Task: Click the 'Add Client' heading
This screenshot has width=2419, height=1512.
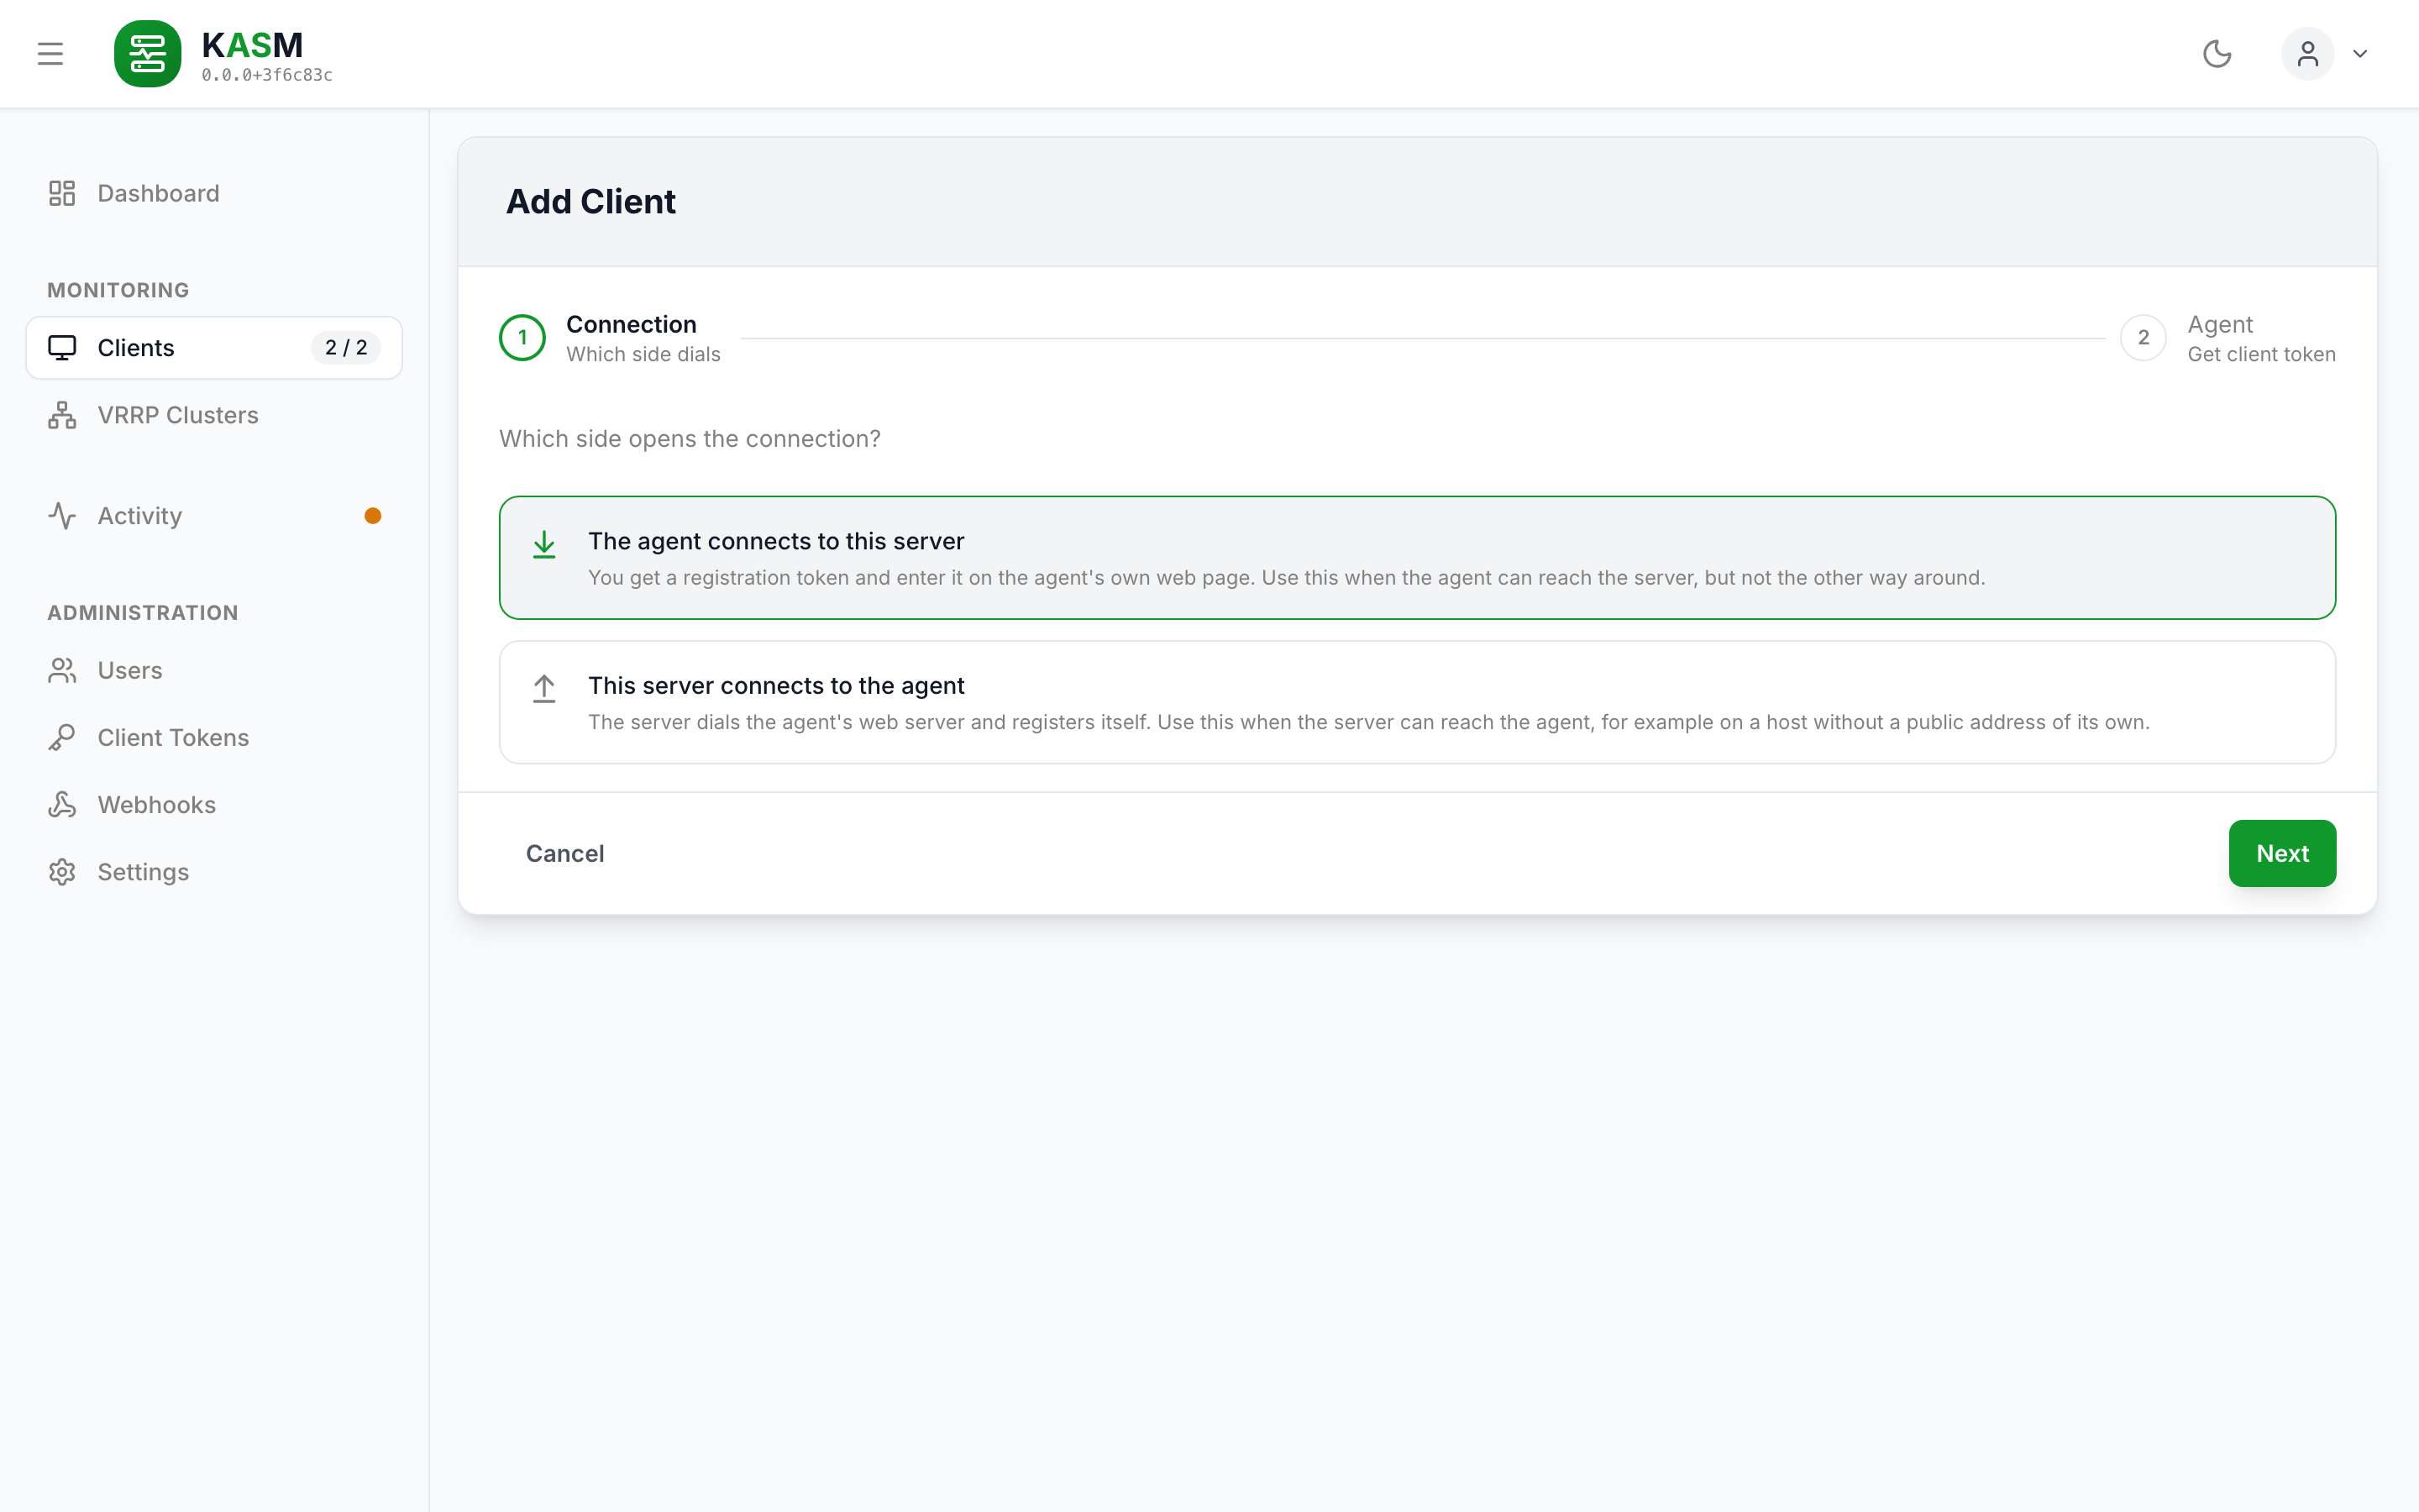Action: click(590, 201)
